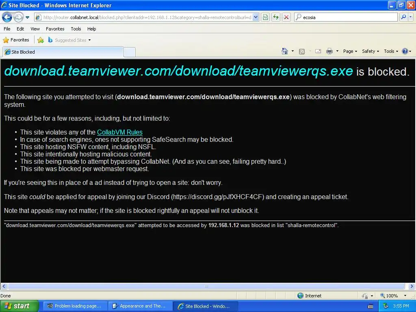This screenshot has height=312, width=416.
Task: Select the Site Blocked tab
Action: pos(63,52)
